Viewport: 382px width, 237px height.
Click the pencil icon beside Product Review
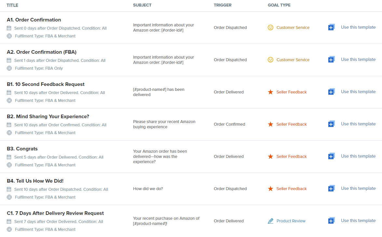click(270, 221)
